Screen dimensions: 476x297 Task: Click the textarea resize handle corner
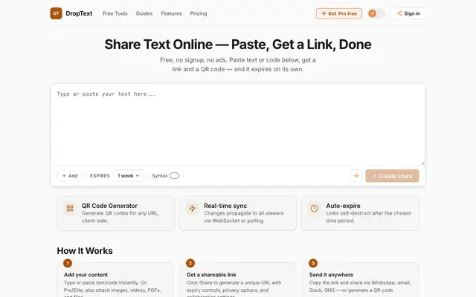422,163
